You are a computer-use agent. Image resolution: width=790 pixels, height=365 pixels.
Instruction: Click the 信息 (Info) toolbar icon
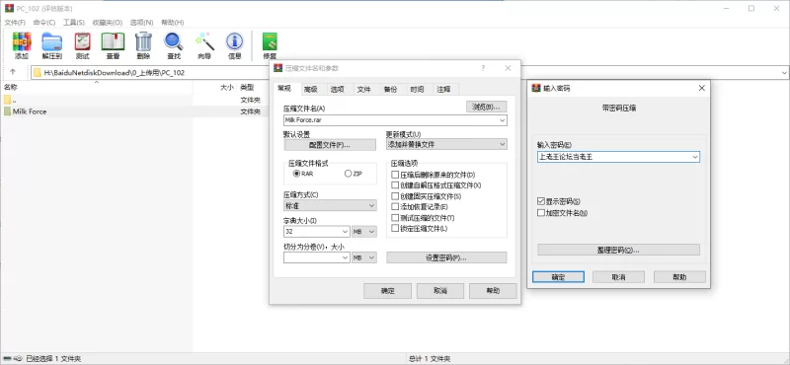click(235, 45)
